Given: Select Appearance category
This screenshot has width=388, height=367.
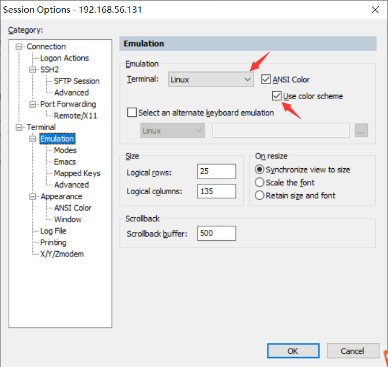Looking at the screenshot, I should coord(61,196).
